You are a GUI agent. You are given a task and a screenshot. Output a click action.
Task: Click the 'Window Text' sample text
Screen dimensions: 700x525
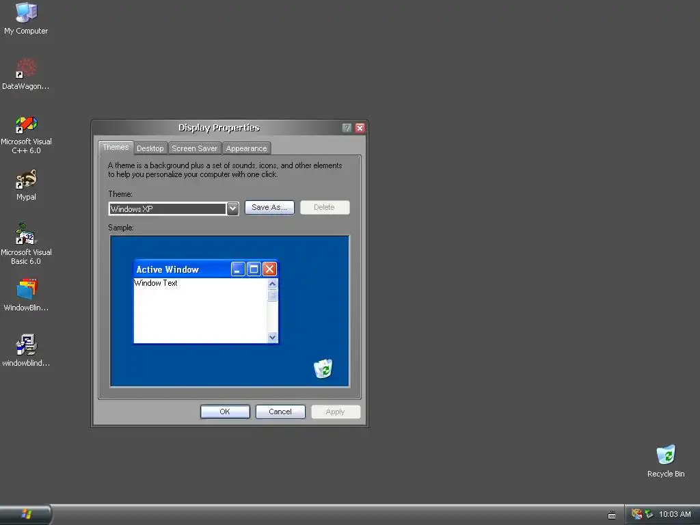pos(156,283)
